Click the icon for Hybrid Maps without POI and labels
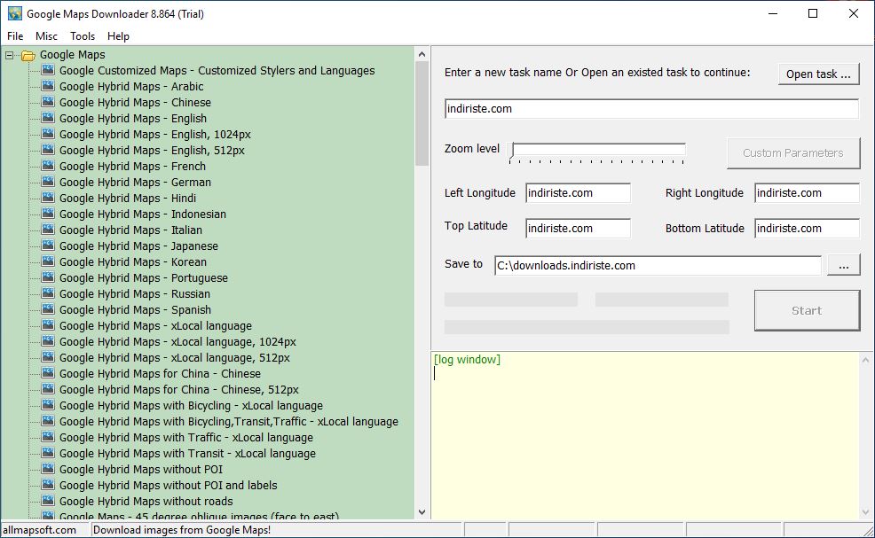875x538 pixels. coord(48,485)
